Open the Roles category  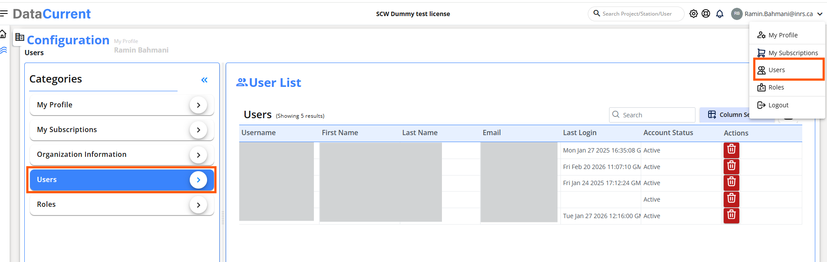[x=122, y=205]
